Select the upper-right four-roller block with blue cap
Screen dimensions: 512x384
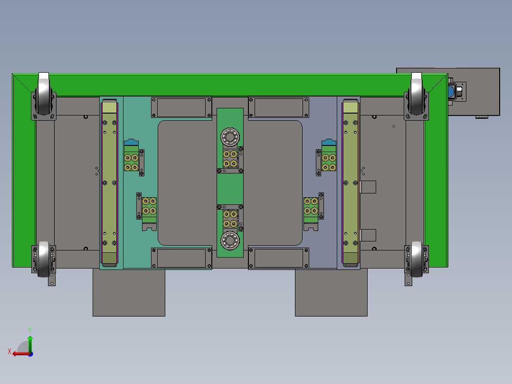329,155
